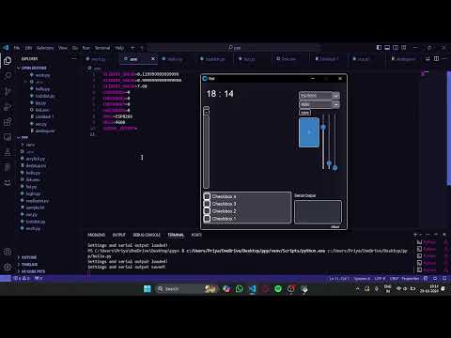
Task: Click the first vertical slider handle
Action: point(323,128)
